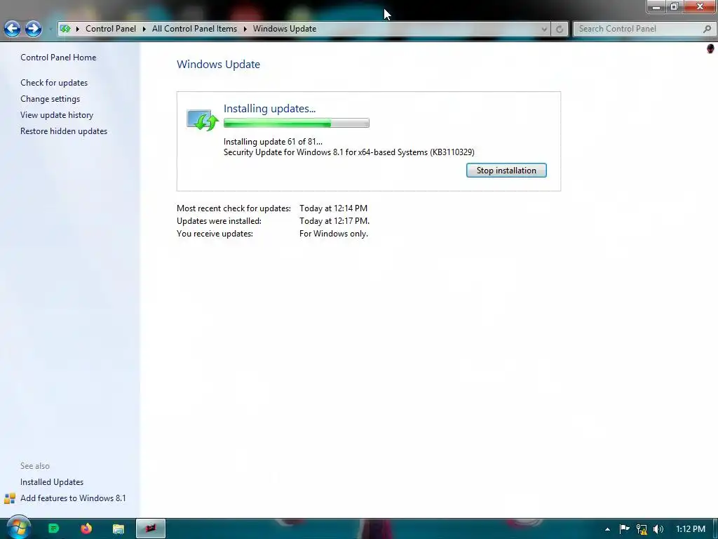Click You receive updates label
Screen dimensions: 718x539
[x=215, y=234]
